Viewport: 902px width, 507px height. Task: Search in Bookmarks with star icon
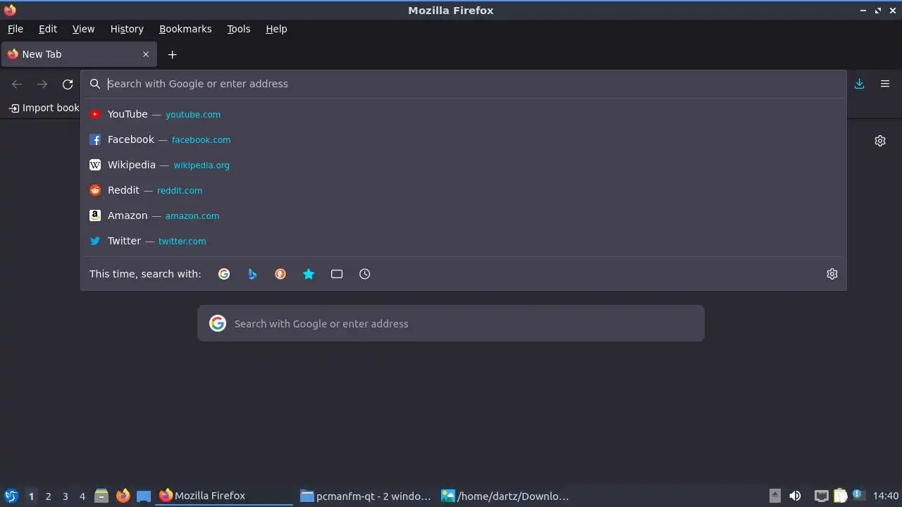tap(309, 274)
